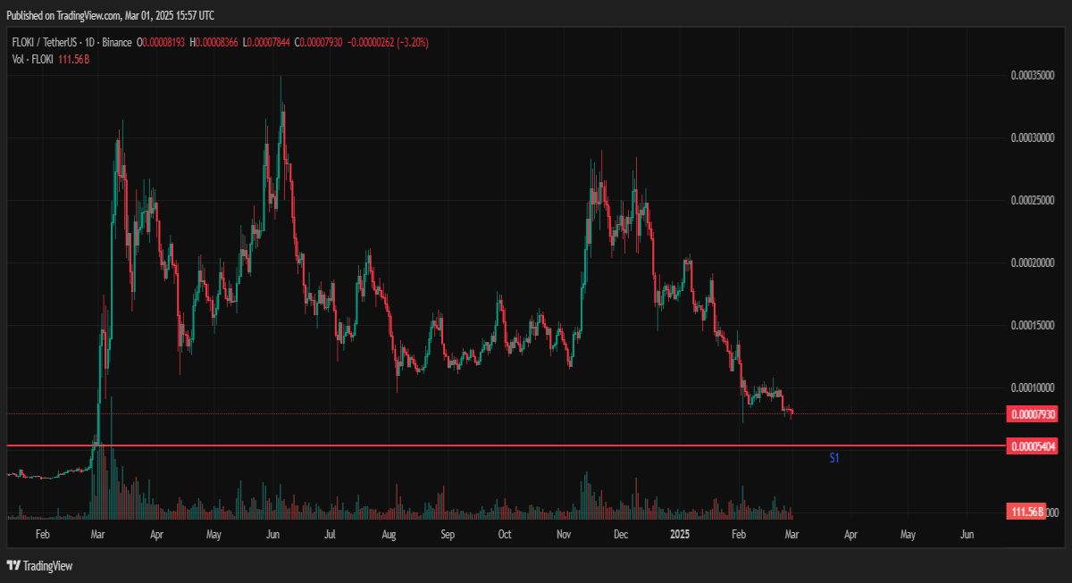
Task: Click the Nov label on time axis
Action: (x=564, y=535)
